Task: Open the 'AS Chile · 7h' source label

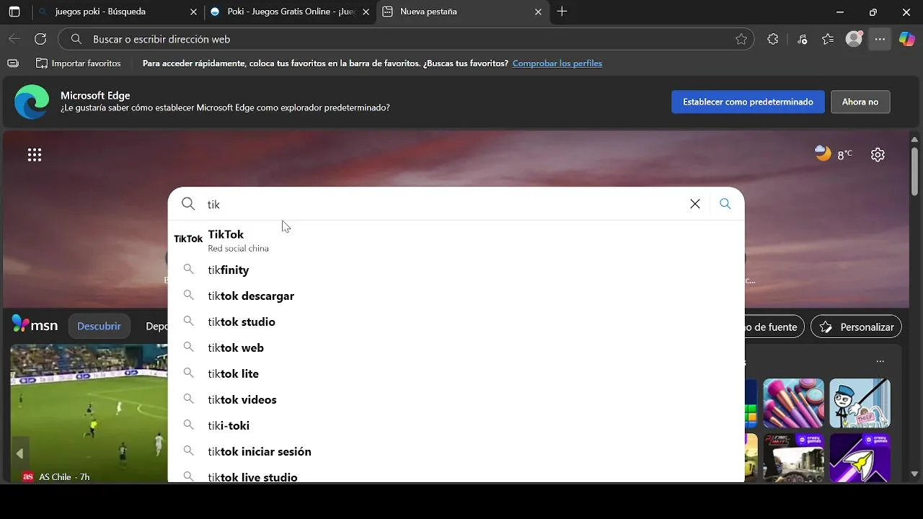Action: tap(56, 476)
